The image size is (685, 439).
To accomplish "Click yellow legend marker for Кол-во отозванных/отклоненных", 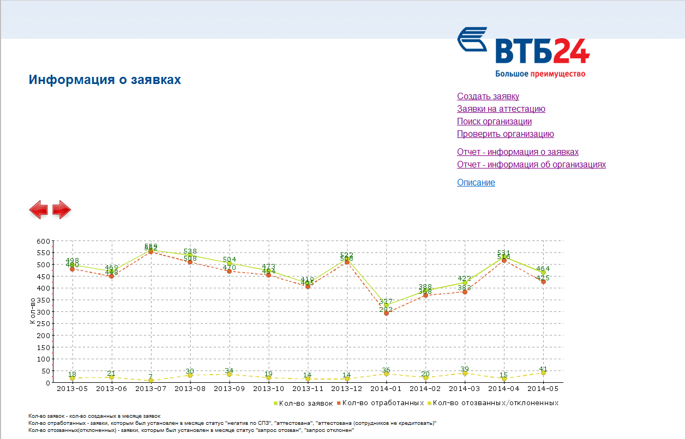I will pyautogui.click(x=429, y=403).
